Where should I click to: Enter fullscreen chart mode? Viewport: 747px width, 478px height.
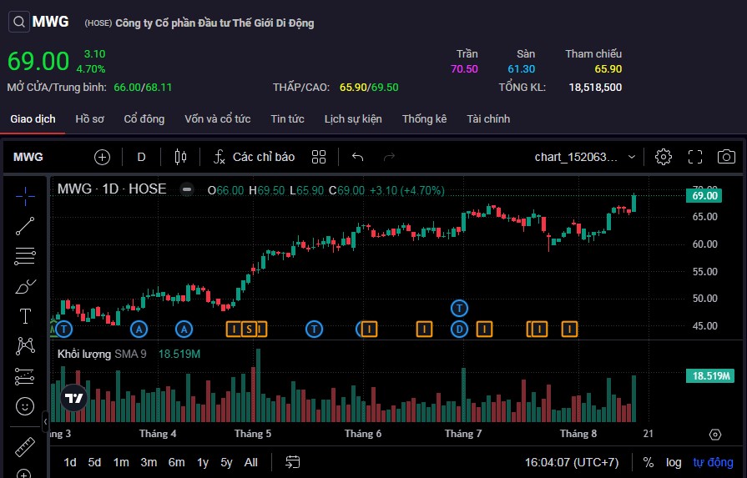coord(695,157)
